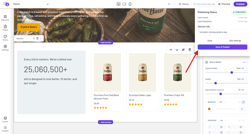Toggle the Padding lock icon

243,121
